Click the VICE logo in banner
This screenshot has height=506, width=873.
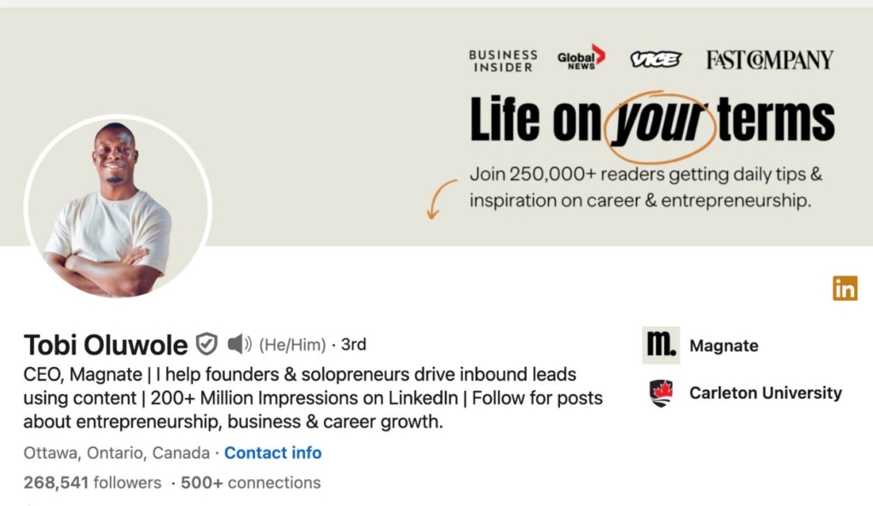point(655,60)
